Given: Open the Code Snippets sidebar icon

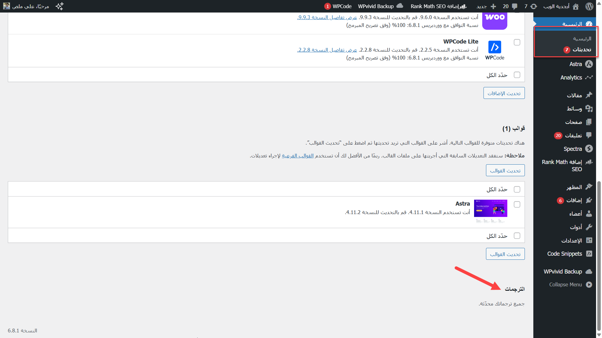Looking at the screenshot, I should 589,254.
